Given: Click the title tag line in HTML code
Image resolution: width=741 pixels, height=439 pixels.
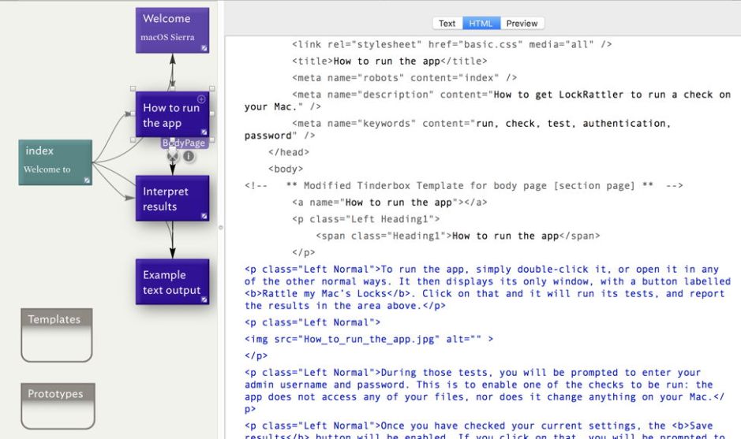Looking at the screenshot, I should (389, 61).
